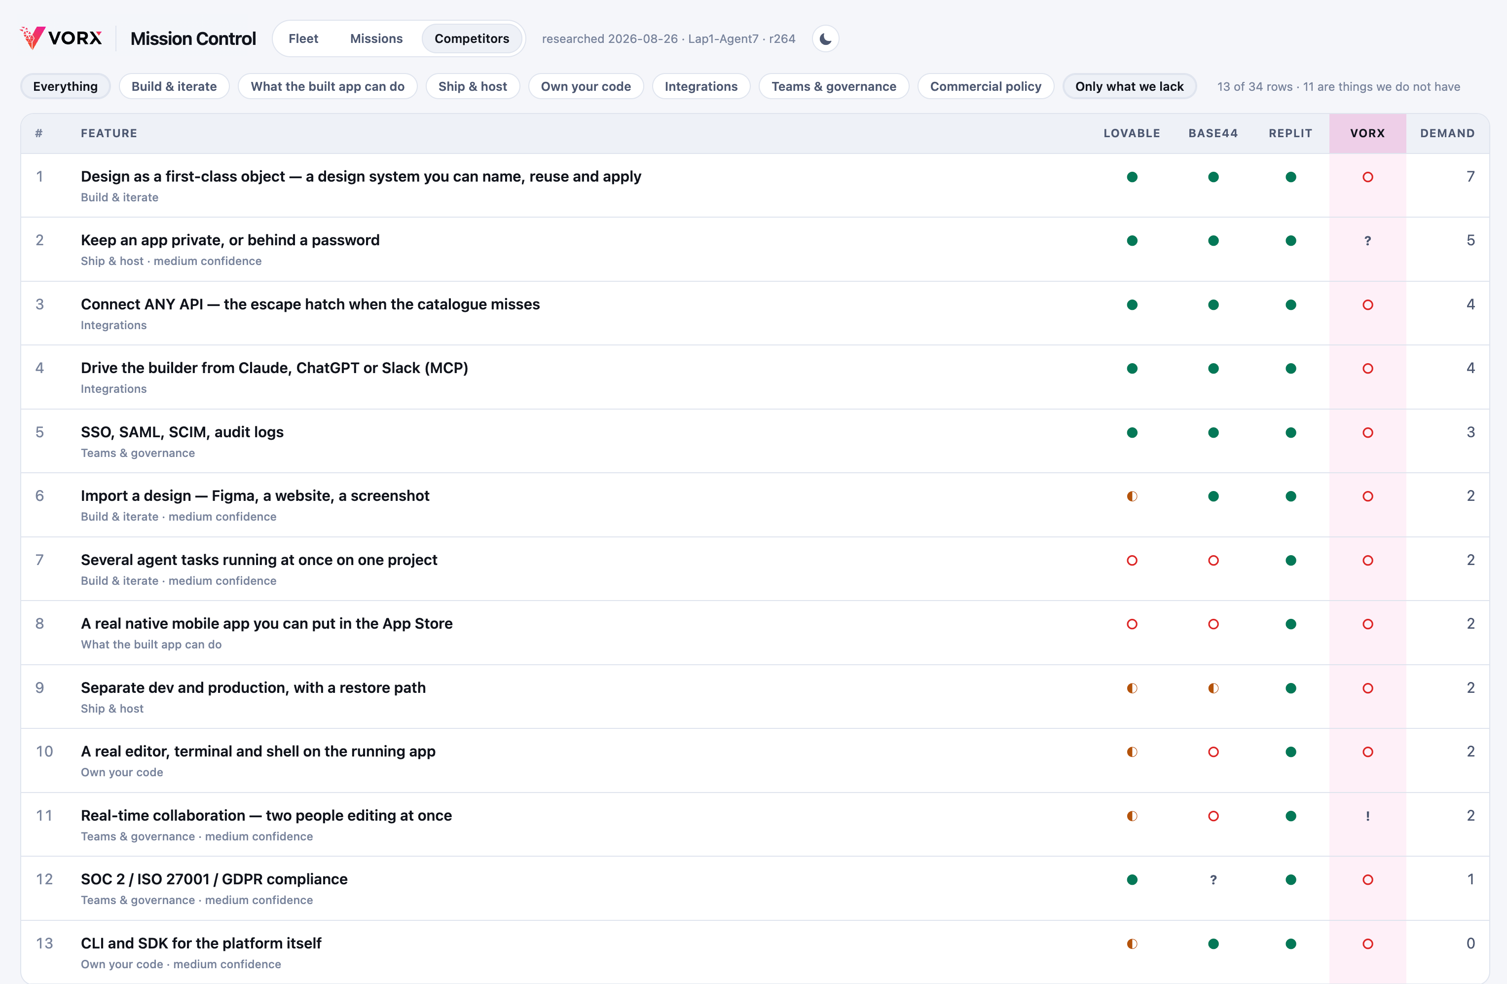The width and height of the screenshot is (1507, 984).
Task: Click Base44 question mark in SOC 2 compliance row
Action: pos(1213,879)
